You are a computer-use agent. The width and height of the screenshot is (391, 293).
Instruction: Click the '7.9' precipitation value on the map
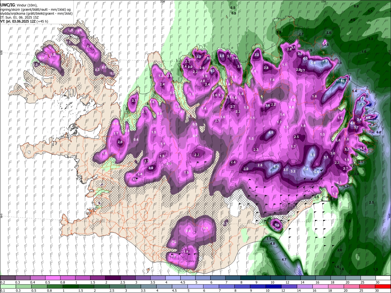[325, 61]
